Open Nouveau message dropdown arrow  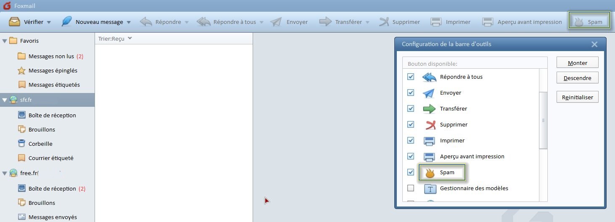pyautogui.click(x=129, y=22)
